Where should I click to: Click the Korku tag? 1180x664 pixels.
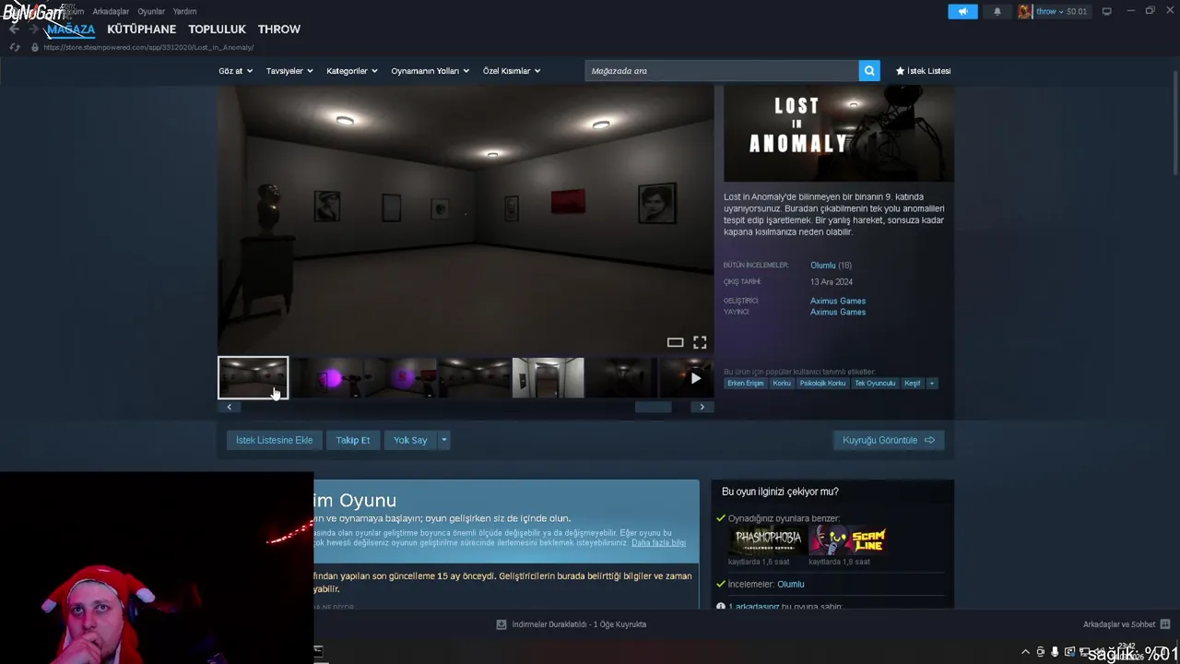(x=782, y=383)
